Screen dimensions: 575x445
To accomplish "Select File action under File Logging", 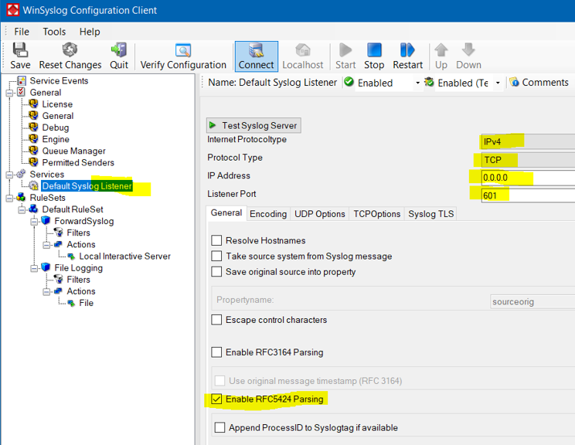I will (87, 303).
